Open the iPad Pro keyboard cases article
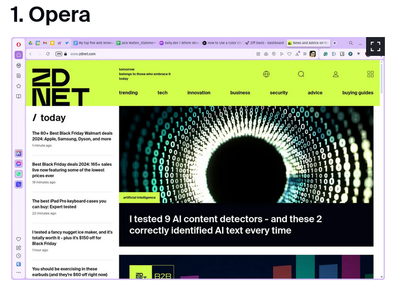The image size is (399, 287). 69,203
